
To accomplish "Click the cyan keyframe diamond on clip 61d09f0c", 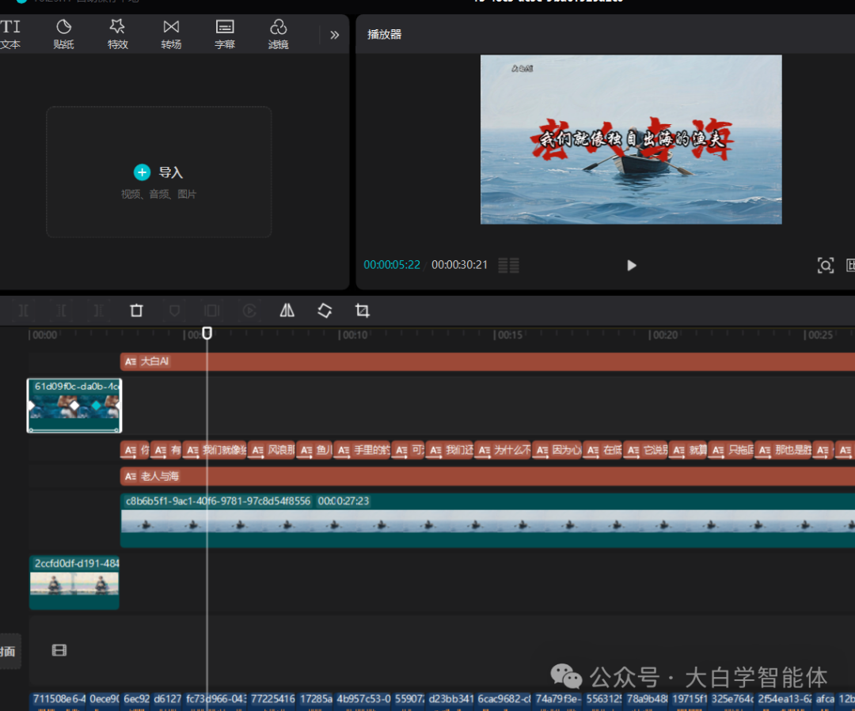I will pyautogui.click(x=96, y=406).
